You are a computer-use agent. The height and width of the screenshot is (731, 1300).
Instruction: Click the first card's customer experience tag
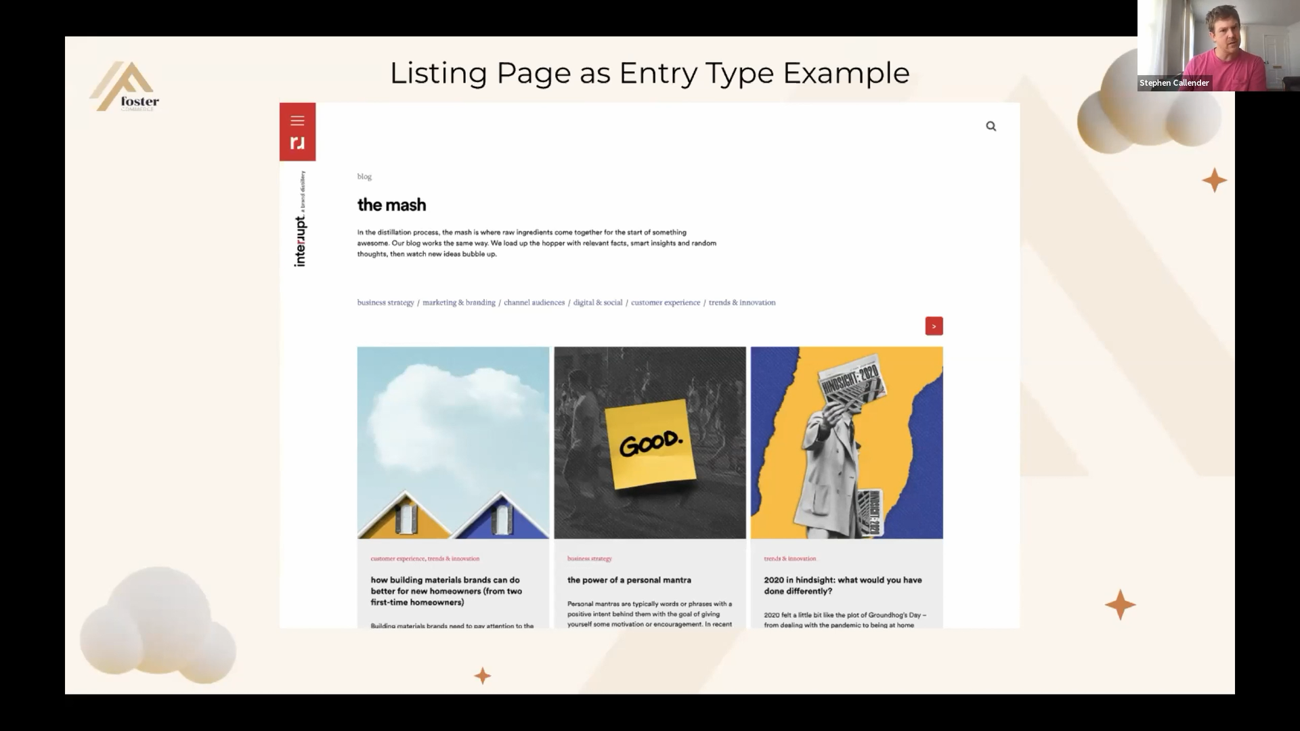[x=397, y=559]
